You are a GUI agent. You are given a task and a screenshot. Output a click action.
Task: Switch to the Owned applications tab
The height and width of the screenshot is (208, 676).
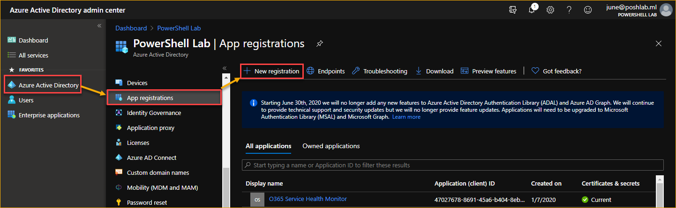pyautogui.click(x=331, y=146)
